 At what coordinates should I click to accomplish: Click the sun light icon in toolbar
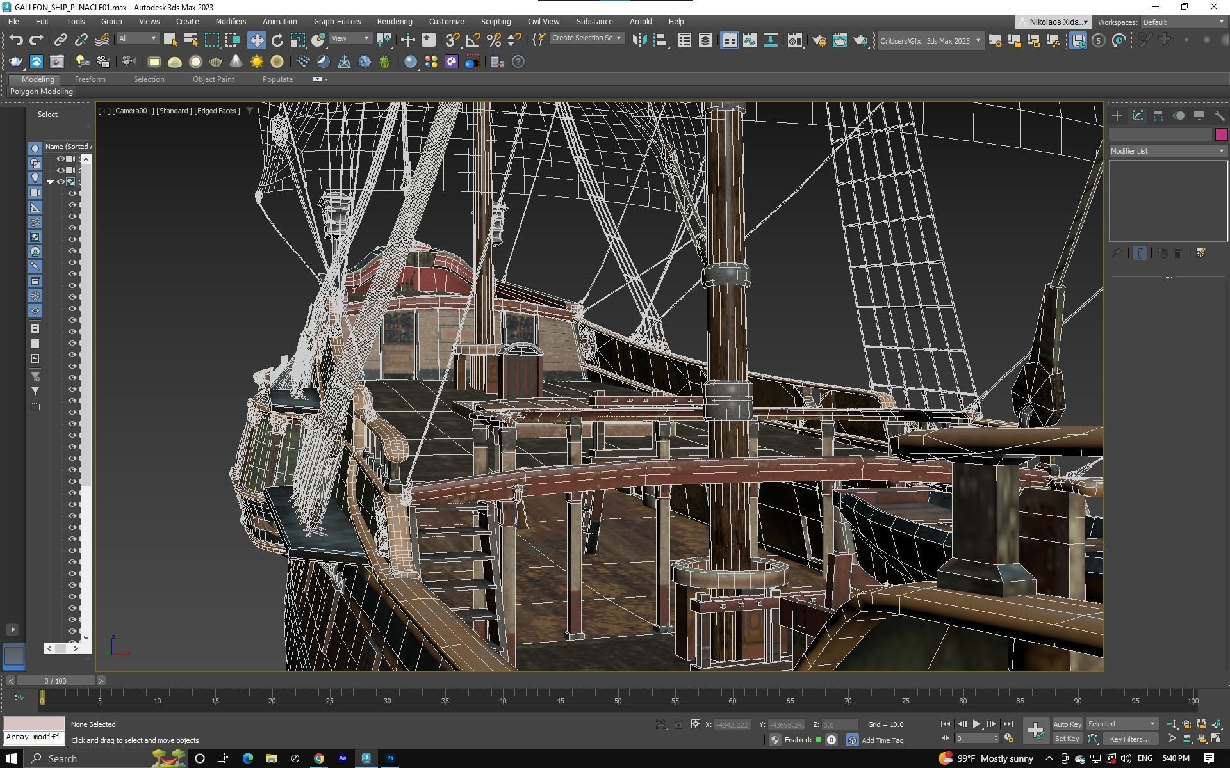(x=256, y=62)
